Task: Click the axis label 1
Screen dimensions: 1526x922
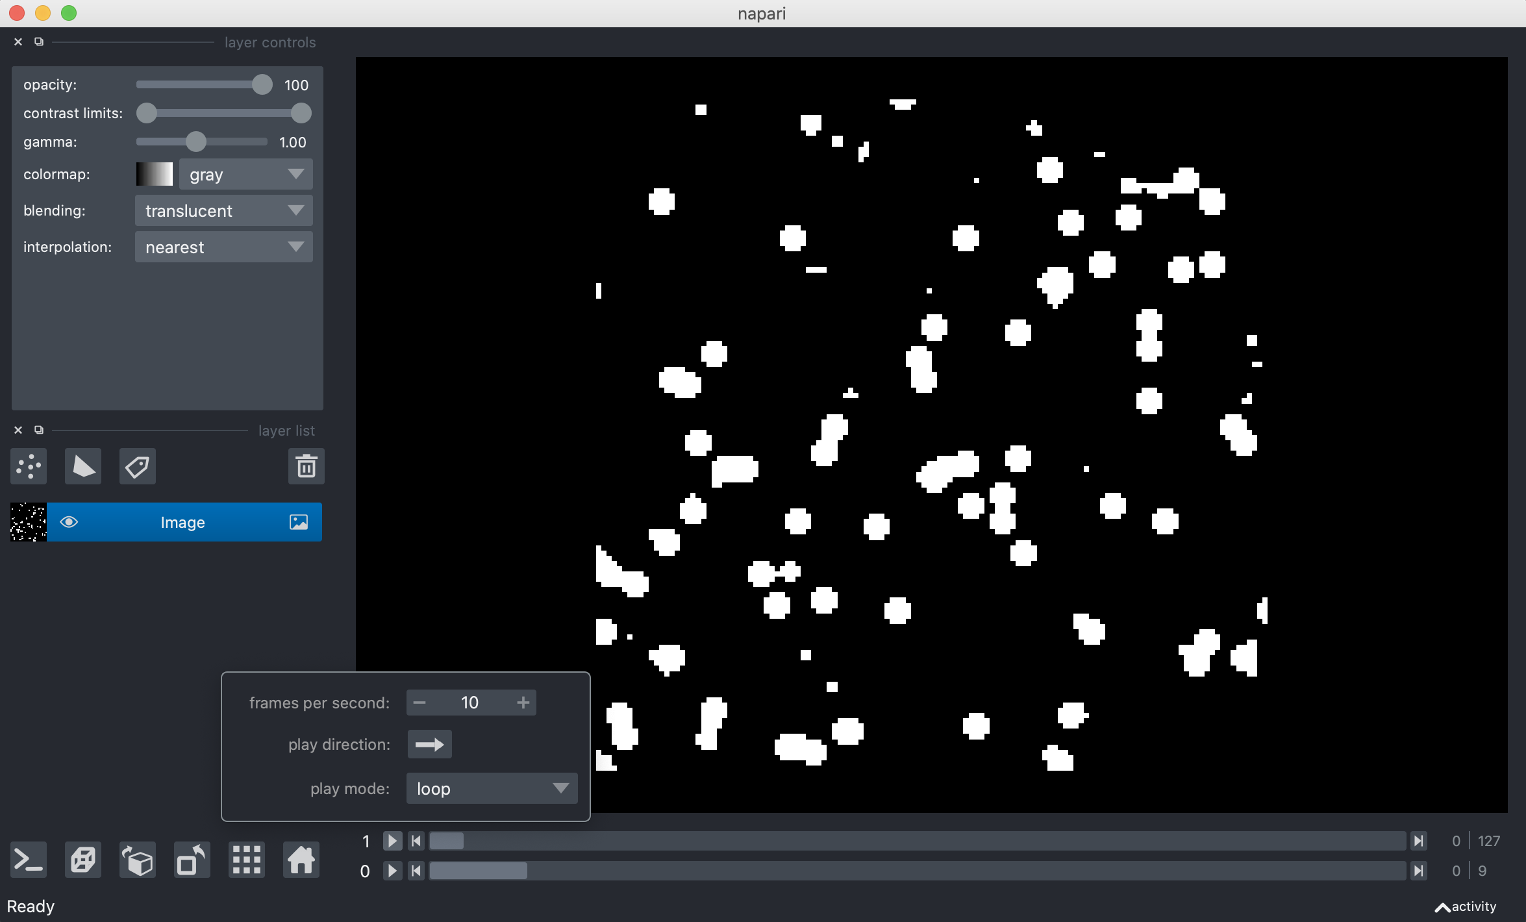Action: pyautogui.click(x=366, y=841)
